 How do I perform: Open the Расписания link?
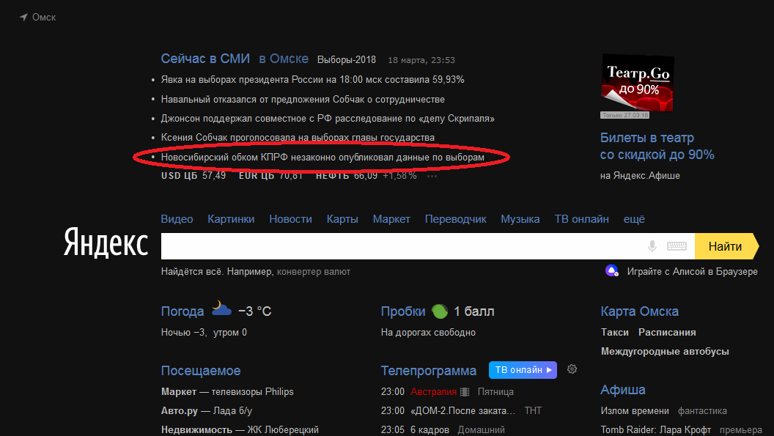point(667,332)
